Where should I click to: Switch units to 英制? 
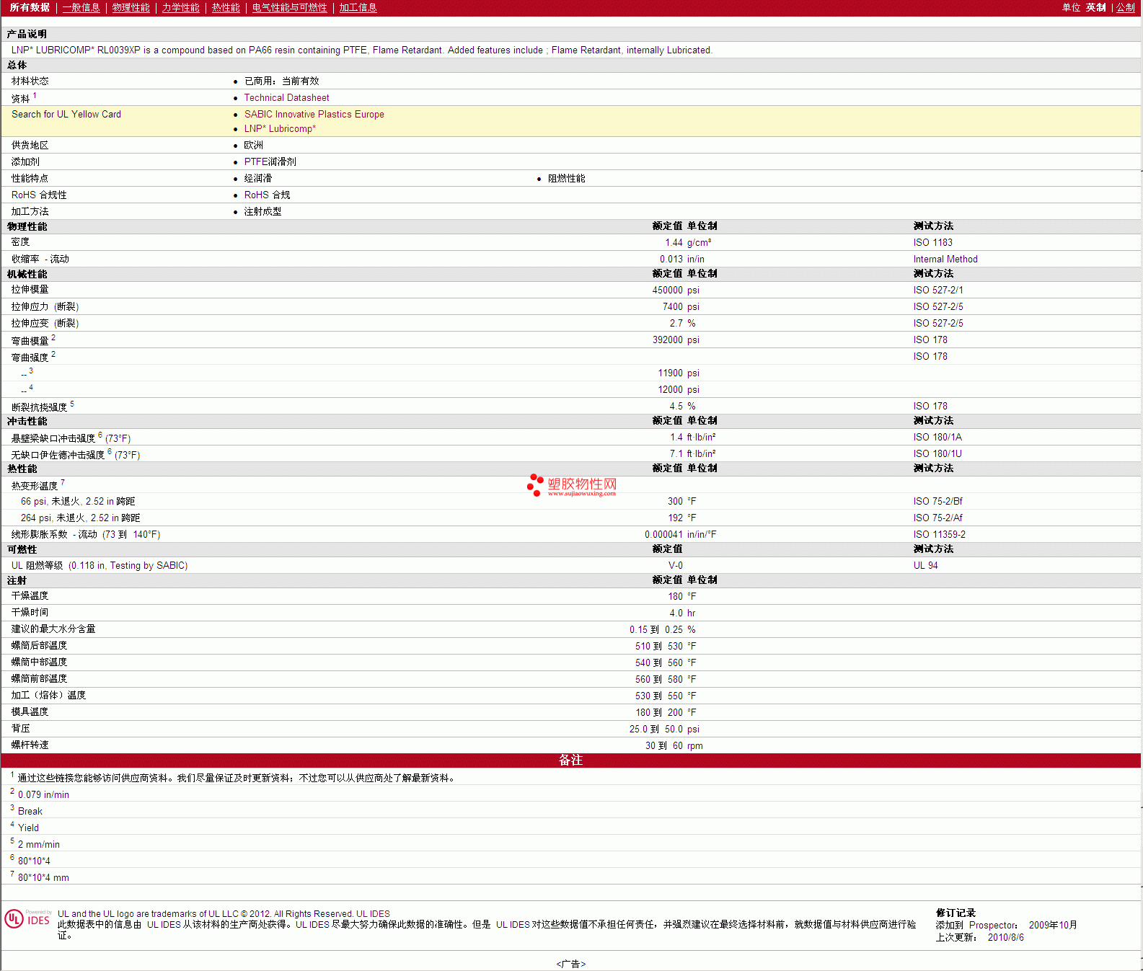1095,7
